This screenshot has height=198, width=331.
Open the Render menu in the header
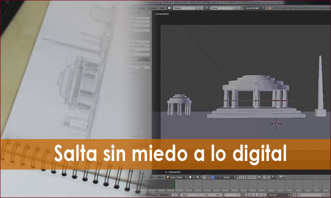[x=141, y=8]
